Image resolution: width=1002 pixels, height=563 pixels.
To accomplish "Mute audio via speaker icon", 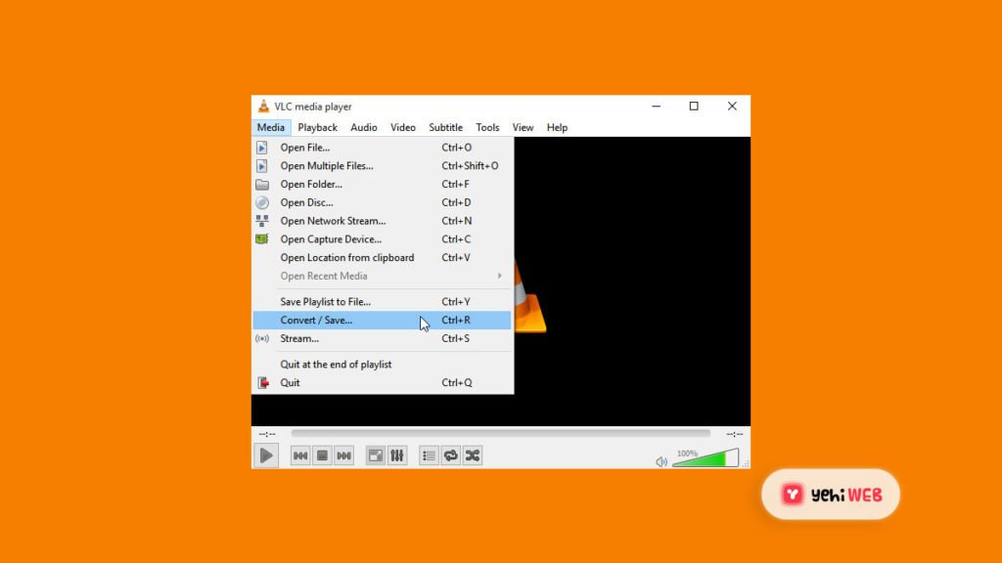I will 661,461.
